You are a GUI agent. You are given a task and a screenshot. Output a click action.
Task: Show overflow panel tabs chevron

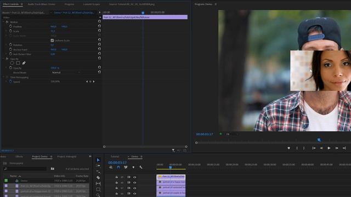[x=90, y=157]
